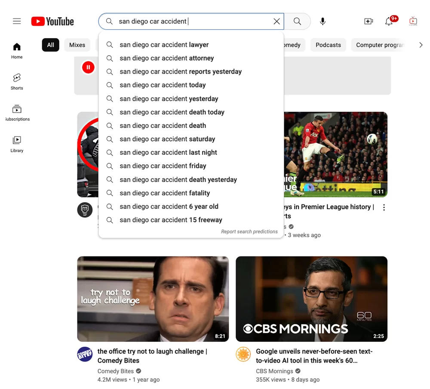Open the notifications bell
Screen dimensions: 430x389
pos(389,21)
